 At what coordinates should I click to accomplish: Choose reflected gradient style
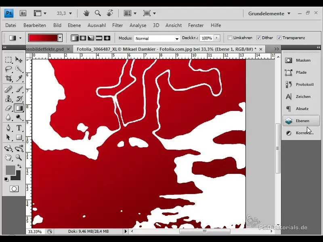[x=99, y=38]
